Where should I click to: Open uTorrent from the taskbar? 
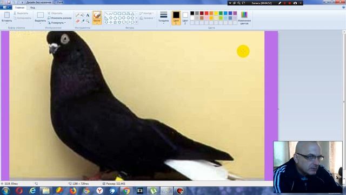point(153,191)
